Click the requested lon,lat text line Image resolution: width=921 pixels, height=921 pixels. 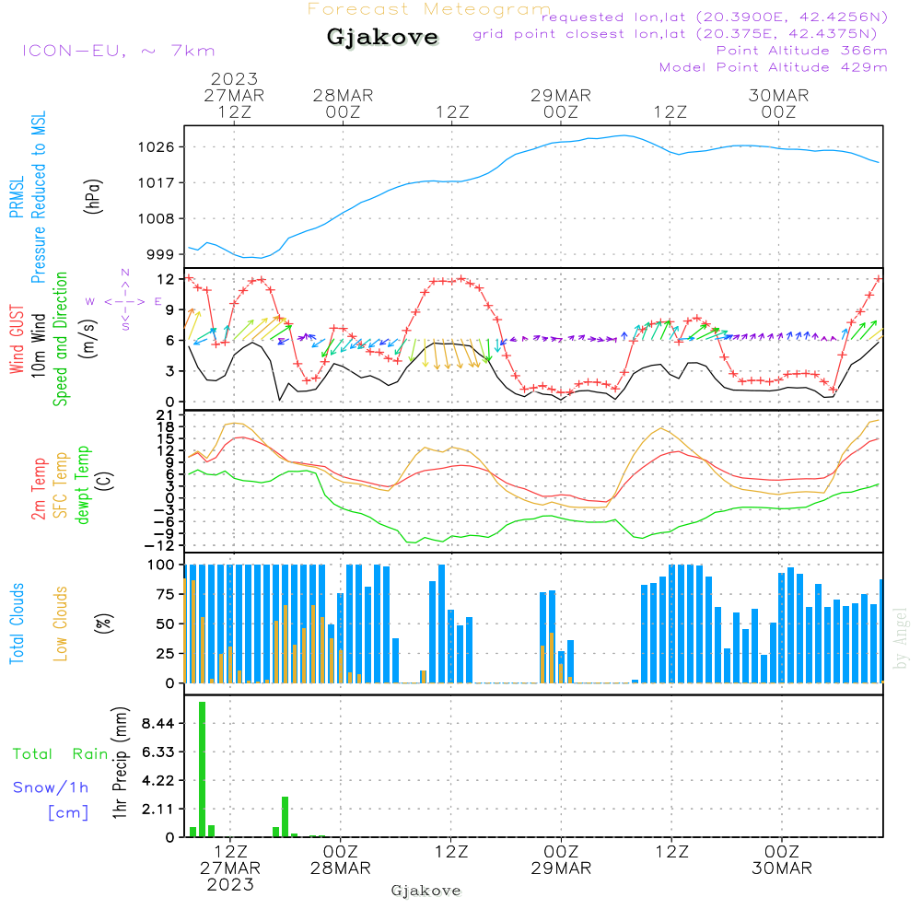[x=714, y=17]
